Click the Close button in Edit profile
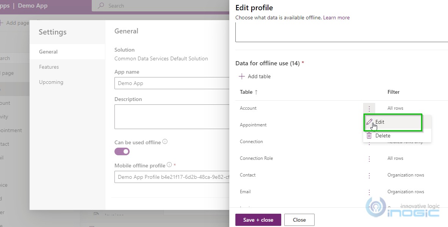Screen dimensions: 448x227 [299, 220]
